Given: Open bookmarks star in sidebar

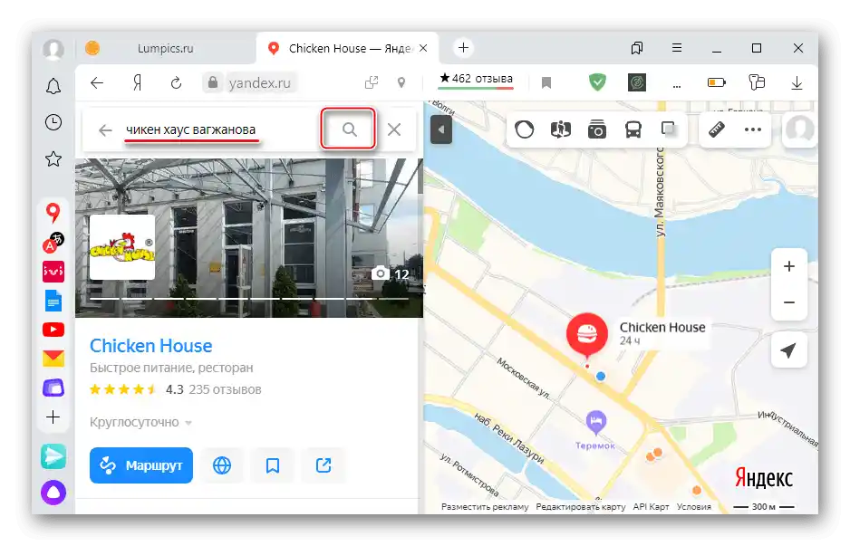Looking at the screenshot, I should [x=53, y=158].
